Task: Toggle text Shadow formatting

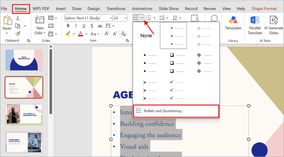Action: point(92,26)
